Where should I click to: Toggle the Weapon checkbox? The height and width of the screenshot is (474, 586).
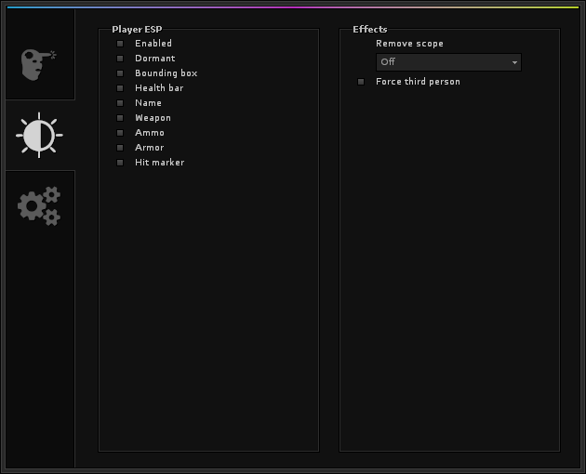(x=120, y=118)
